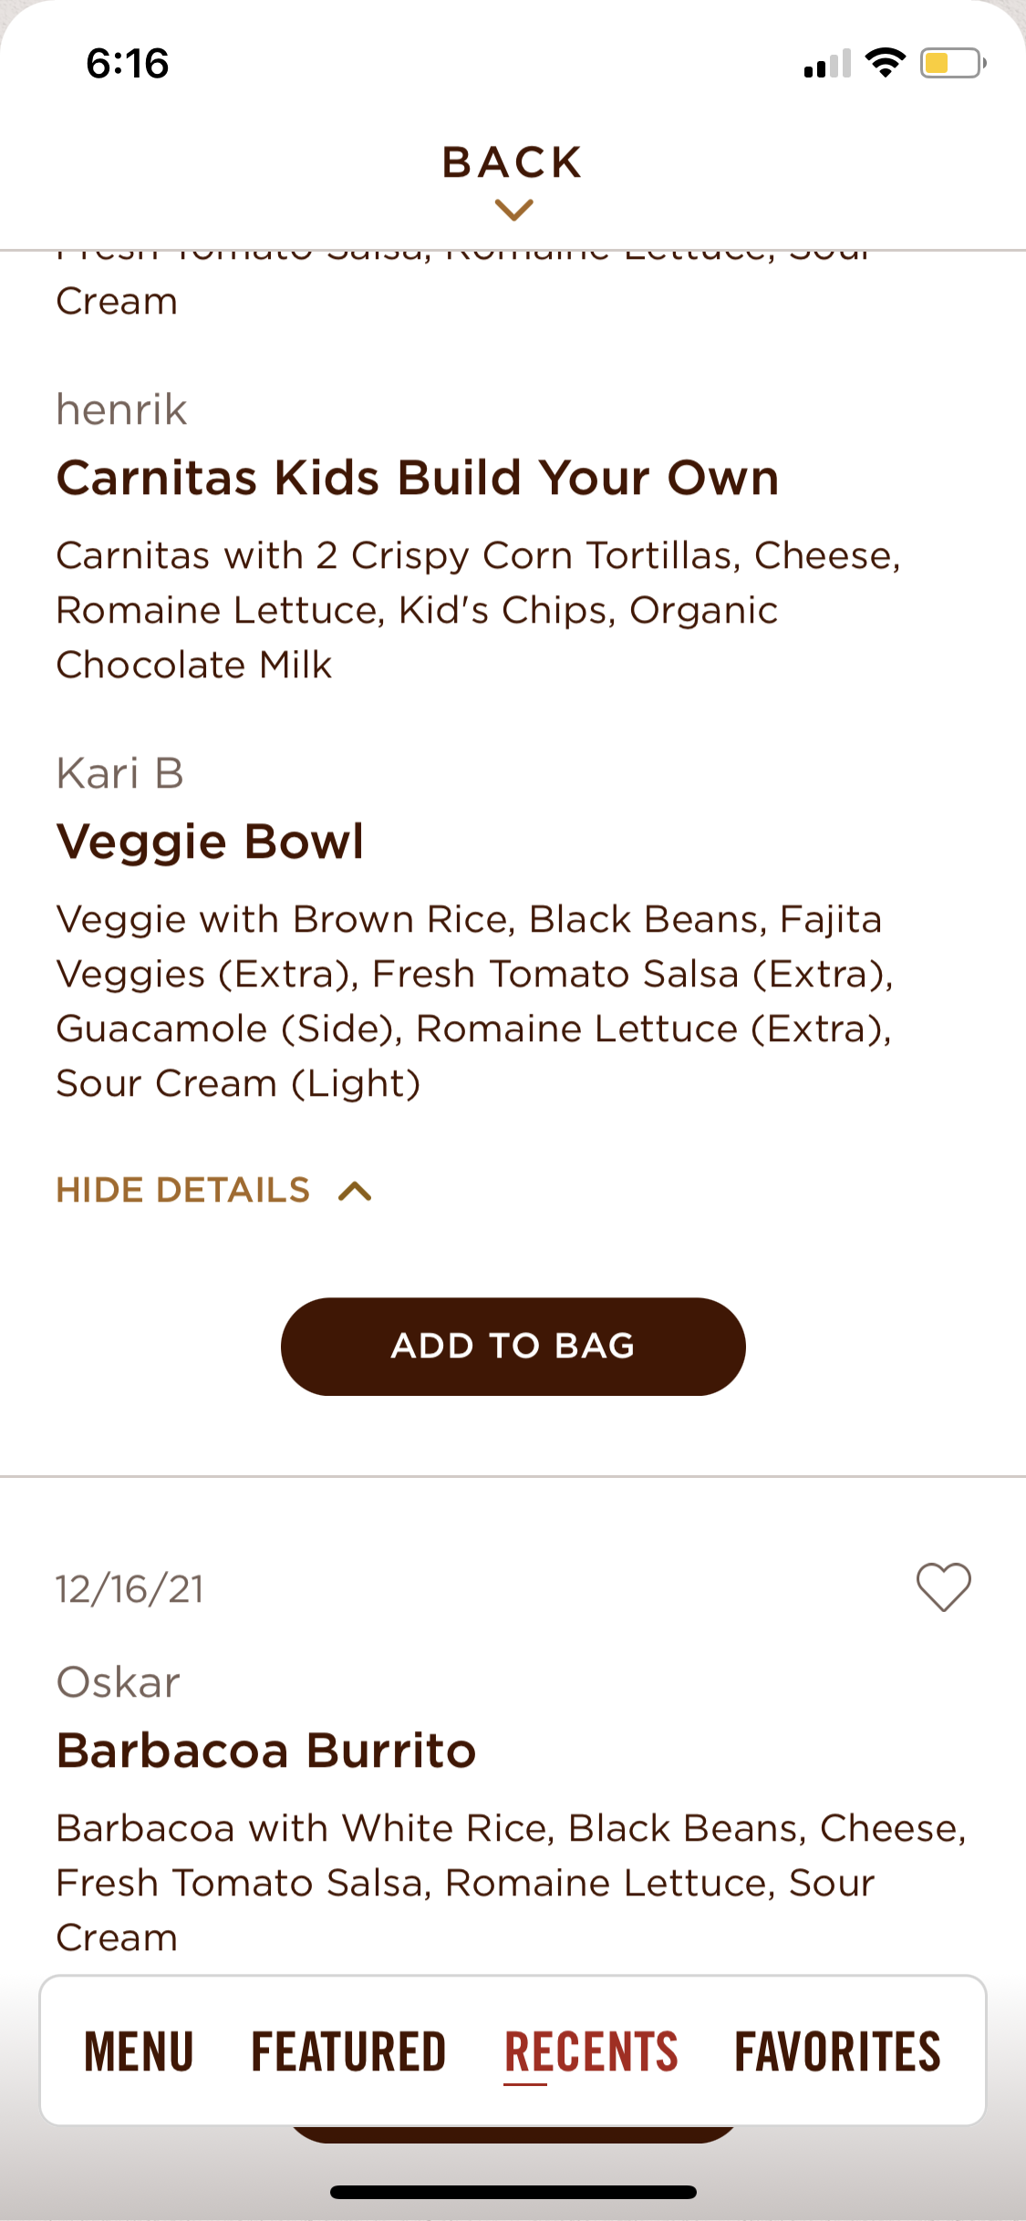
Task: Tap the BACK header text
Action: [513, 162]
